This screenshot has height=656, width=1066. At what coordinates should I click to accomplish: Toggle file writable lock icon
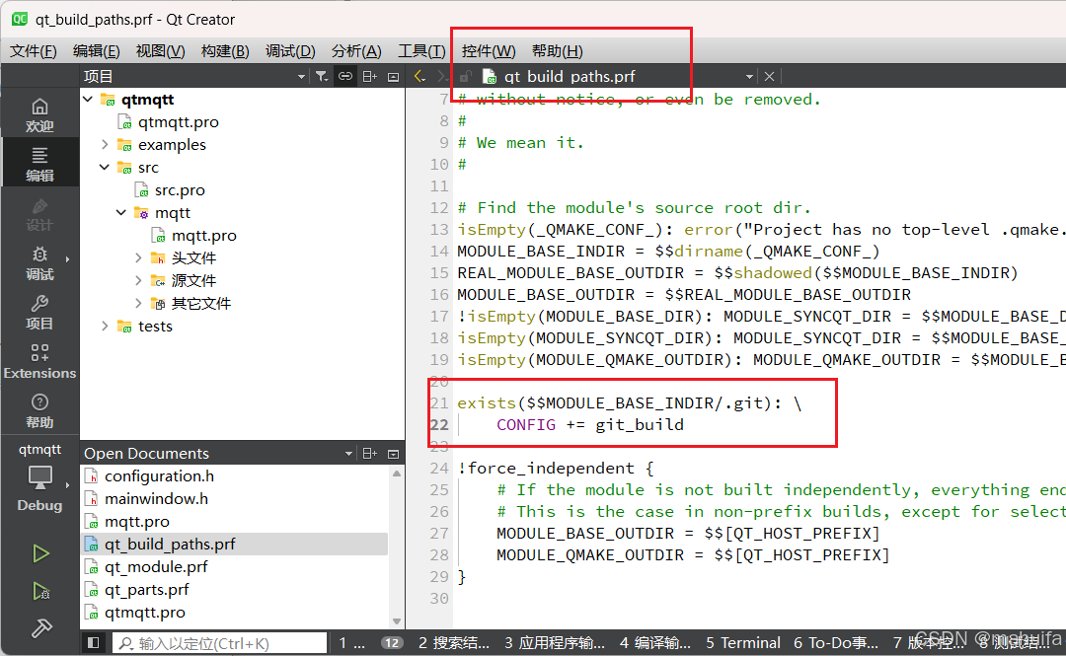click(465, 76)
